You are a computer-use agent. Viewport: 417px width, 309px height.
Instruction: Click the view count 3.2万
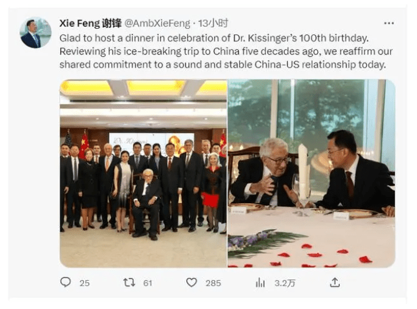click(x=285, y=283)
